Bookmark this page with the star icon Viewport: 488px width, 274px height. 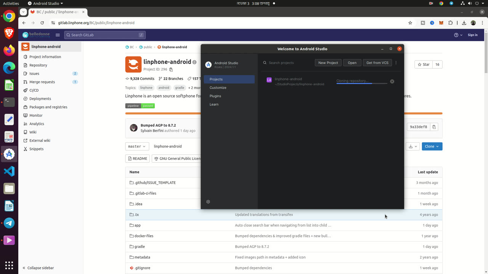coord(410,23)
